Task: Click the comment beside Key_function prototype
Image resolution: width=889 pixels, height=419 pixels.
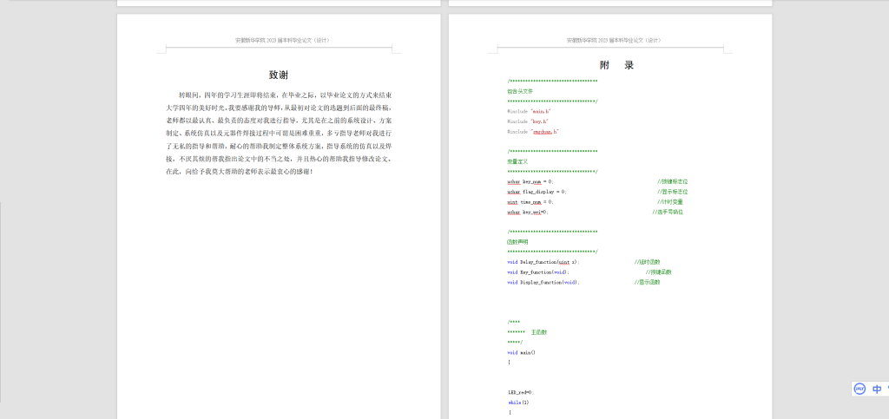Action: click(x=658, y=272)
